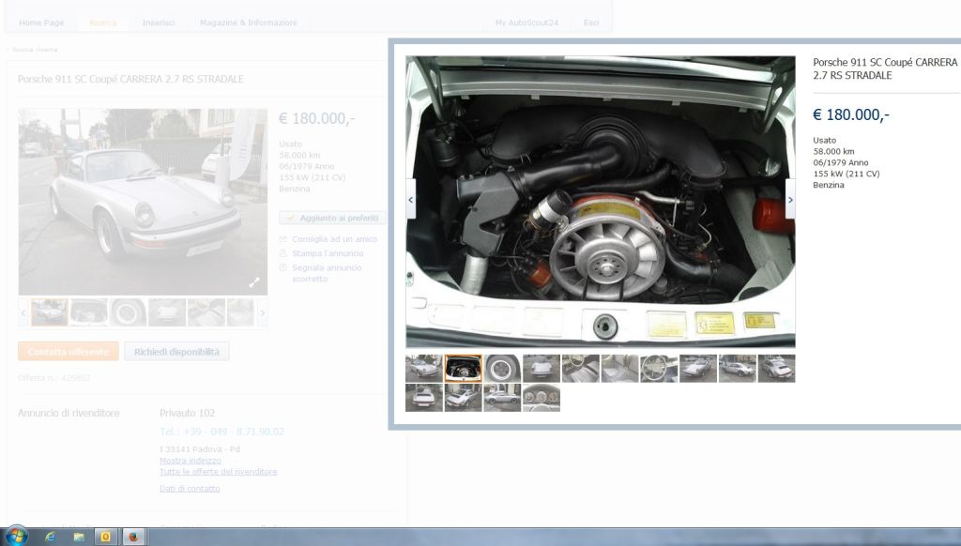Click the Segnala annuncio scorretto link
Image resolution: width=961 pixels, height=546 pixels.
coord(327,273)
